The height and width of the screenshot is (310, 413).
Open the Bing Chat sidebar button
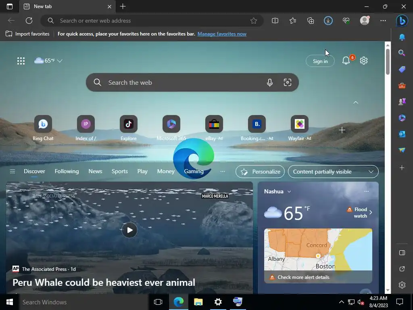(402, 21)
